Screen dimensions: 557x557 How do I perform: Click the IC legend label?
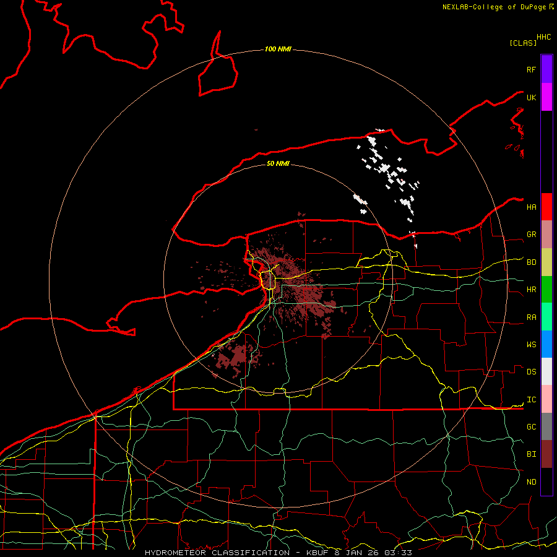tap(531, 400)
